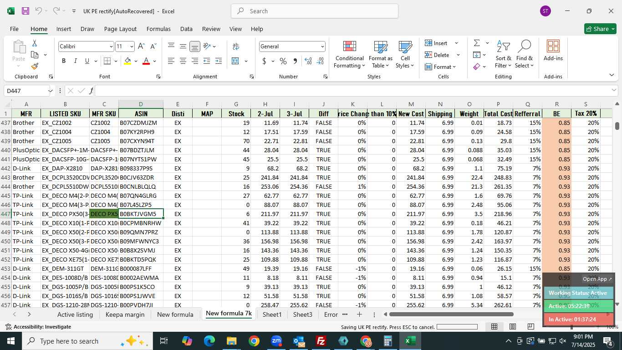Viewport: 622px width, 350px height.
Task: Click the Accounting Number Format dollar icon
Action: pyautogui.click(x=265, y=61)
